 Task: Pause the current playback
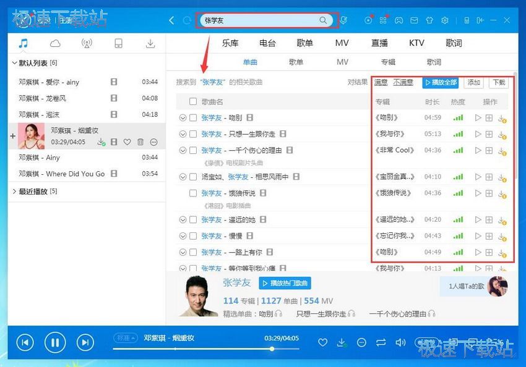[x=55, y=342]
